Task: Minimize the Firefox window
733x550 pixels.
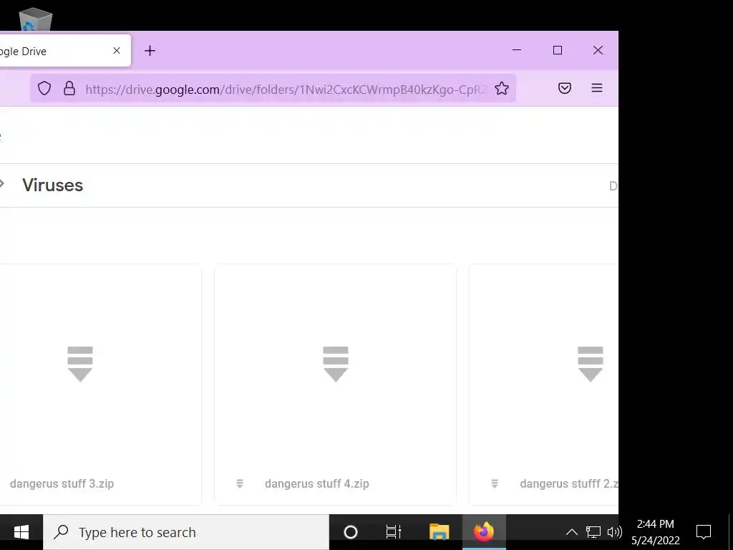Action: (x=517, y=50)
